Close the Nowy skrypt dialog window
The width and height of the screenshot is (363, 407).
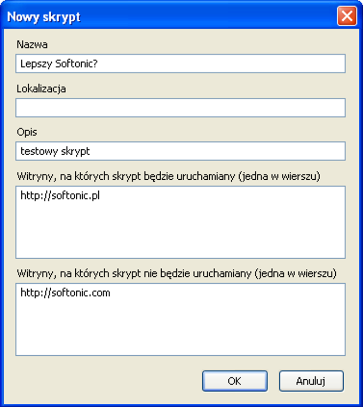click(347, 16)
